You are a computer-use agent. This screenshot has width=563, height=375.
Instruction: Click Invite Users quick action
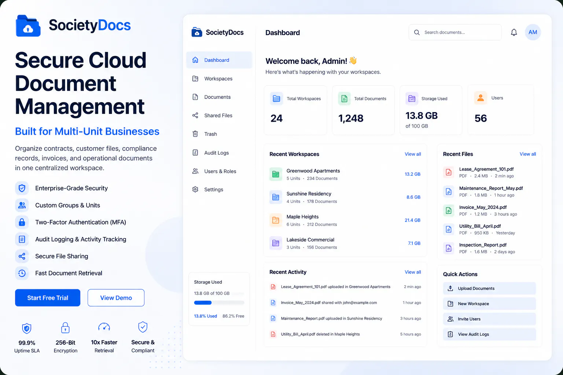coord(489,319)
